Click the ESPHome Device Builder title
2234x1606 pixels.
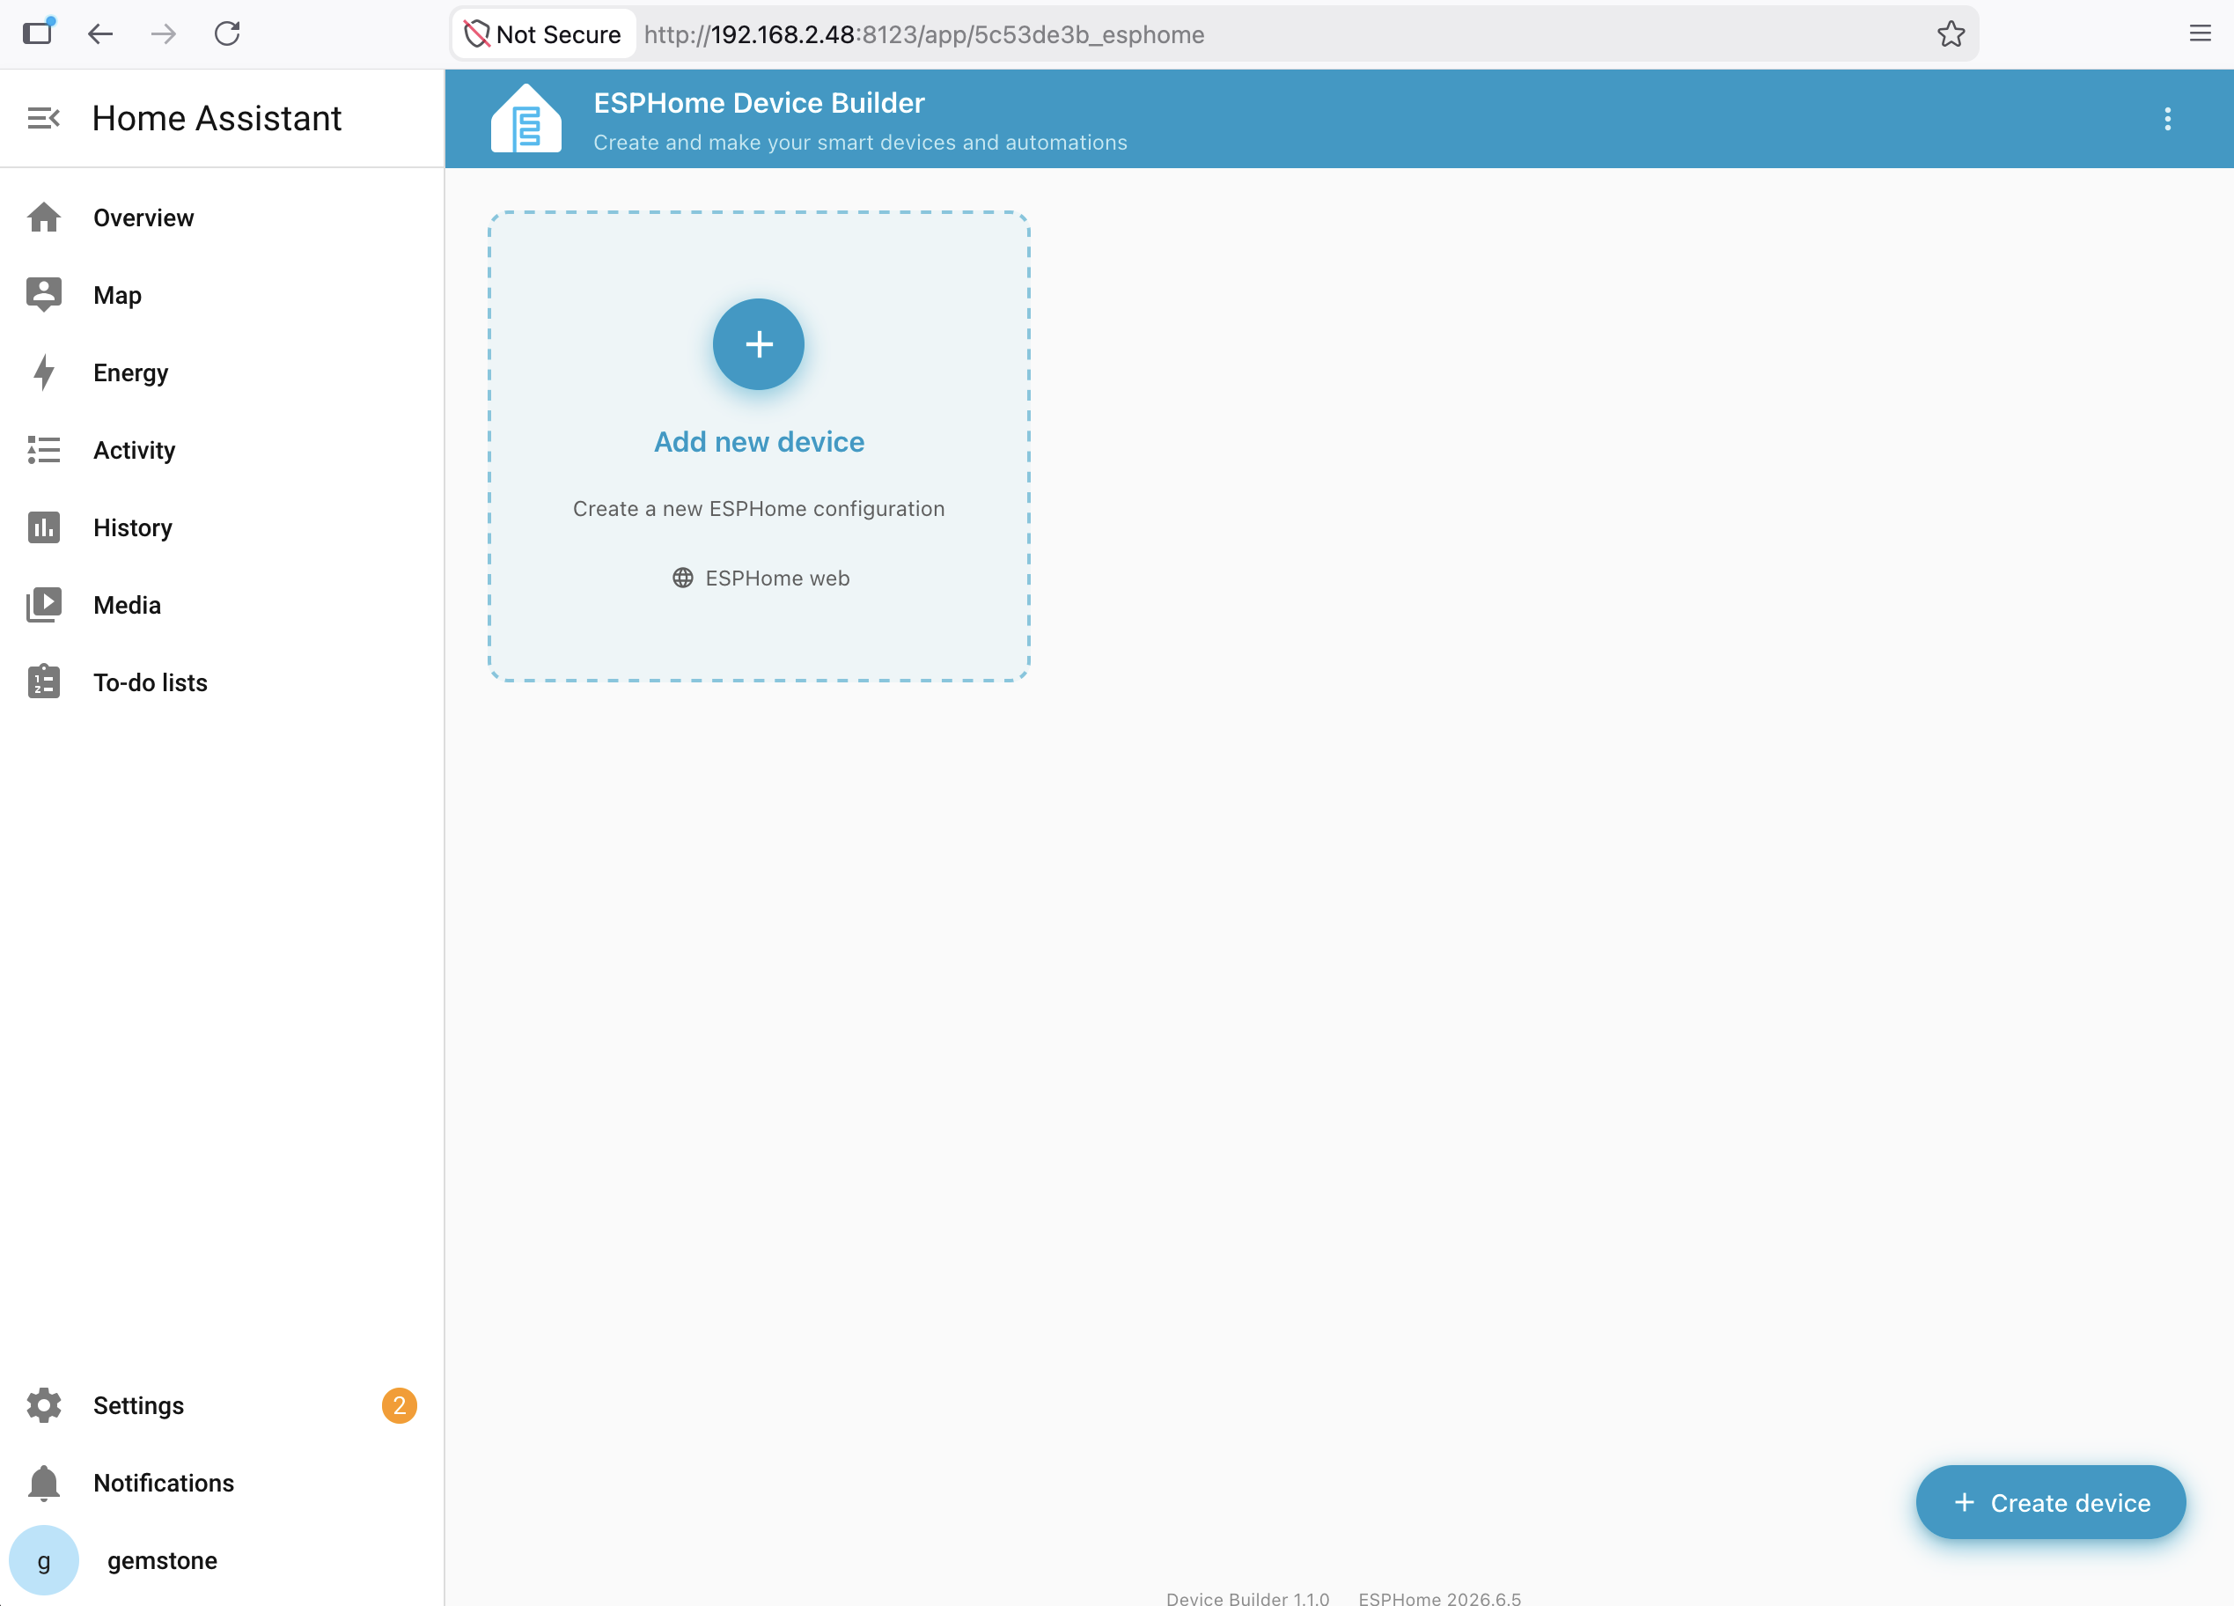click(759, 102)
